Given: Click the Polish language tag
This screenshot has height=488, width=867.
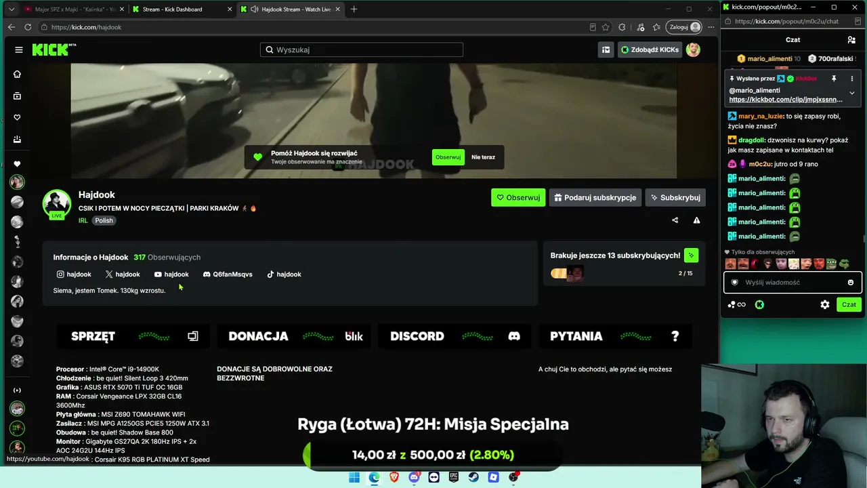Looking at the screenshot, I should tap(104, 220).
